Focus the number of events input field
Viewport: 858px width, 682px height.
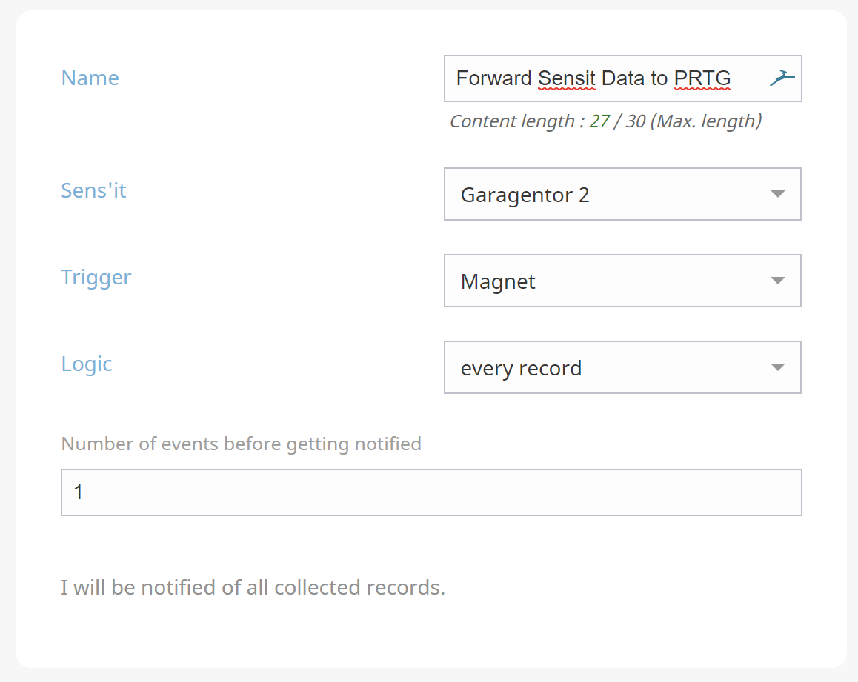click(x=431, y=492)
